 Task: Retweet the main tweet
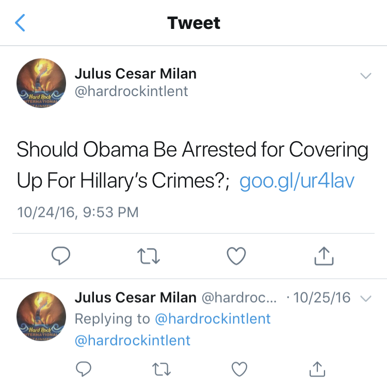click(x=149, y=256)
